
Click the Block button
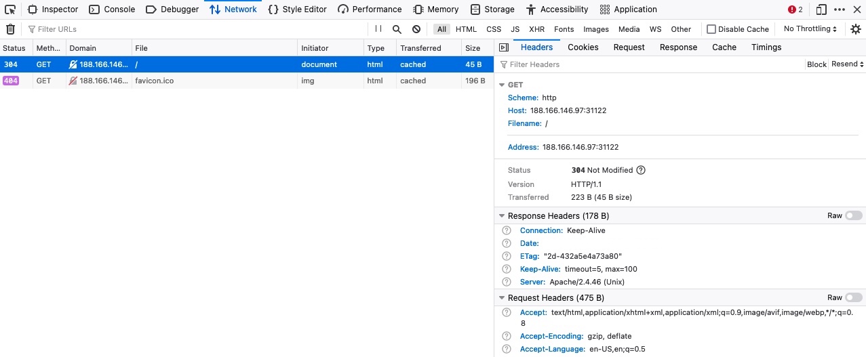click(816, 64)
